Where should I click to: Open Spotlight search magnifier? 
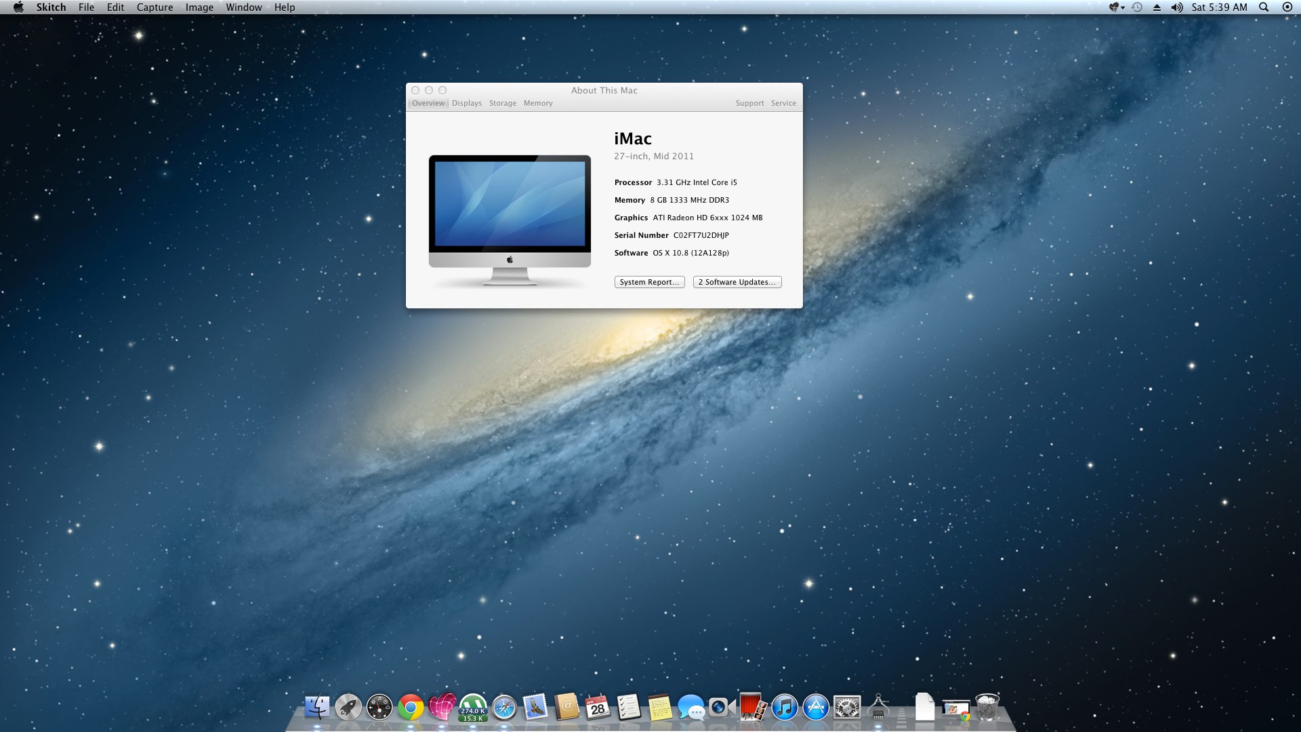[x=1264, y=7]
